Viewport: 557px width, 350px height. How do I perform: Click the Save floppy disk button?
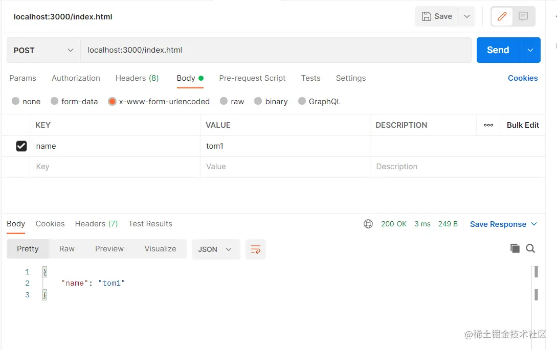437,16
